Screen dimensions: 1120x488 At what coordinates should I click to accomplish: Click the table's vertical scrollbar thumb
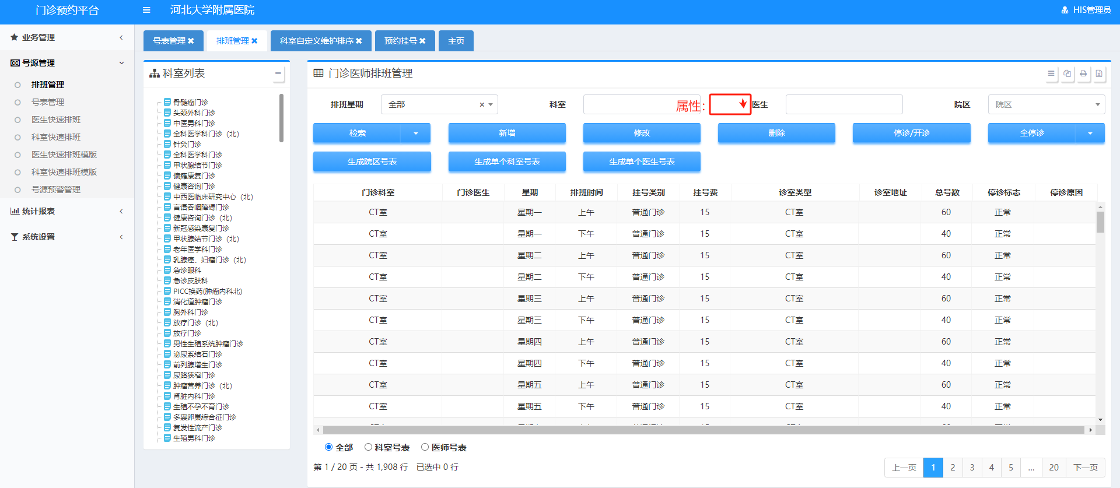[x=1100, y=222]
